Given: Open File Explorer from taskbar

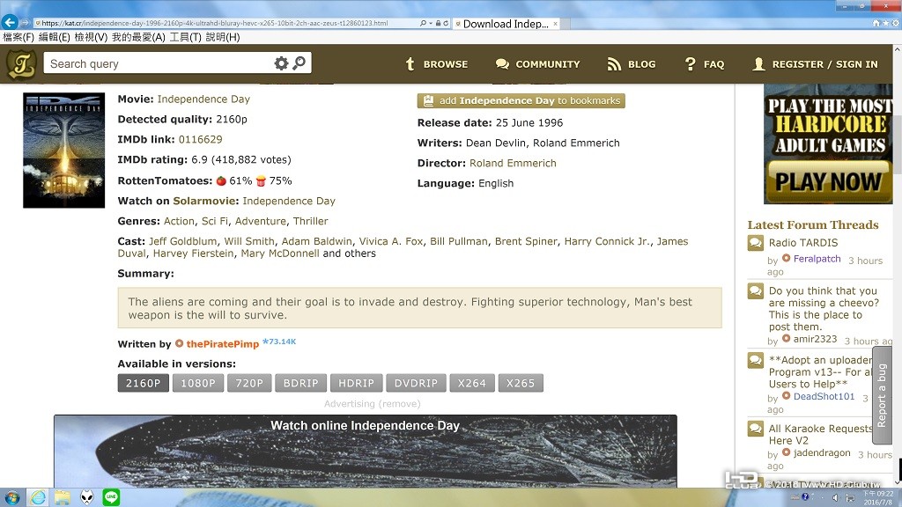Looking at the screenshot, I should (x=63, y=497).
